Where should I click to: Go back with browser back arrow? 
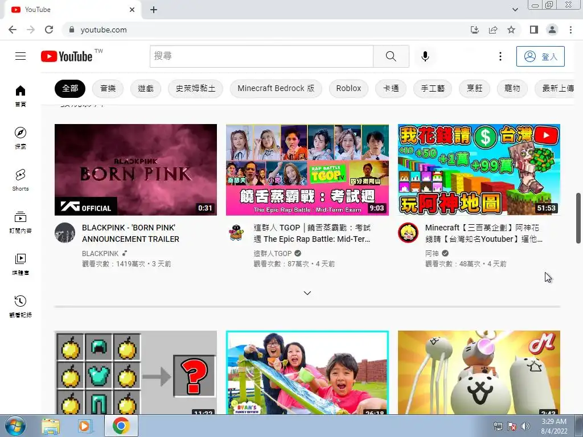[13, 30]
